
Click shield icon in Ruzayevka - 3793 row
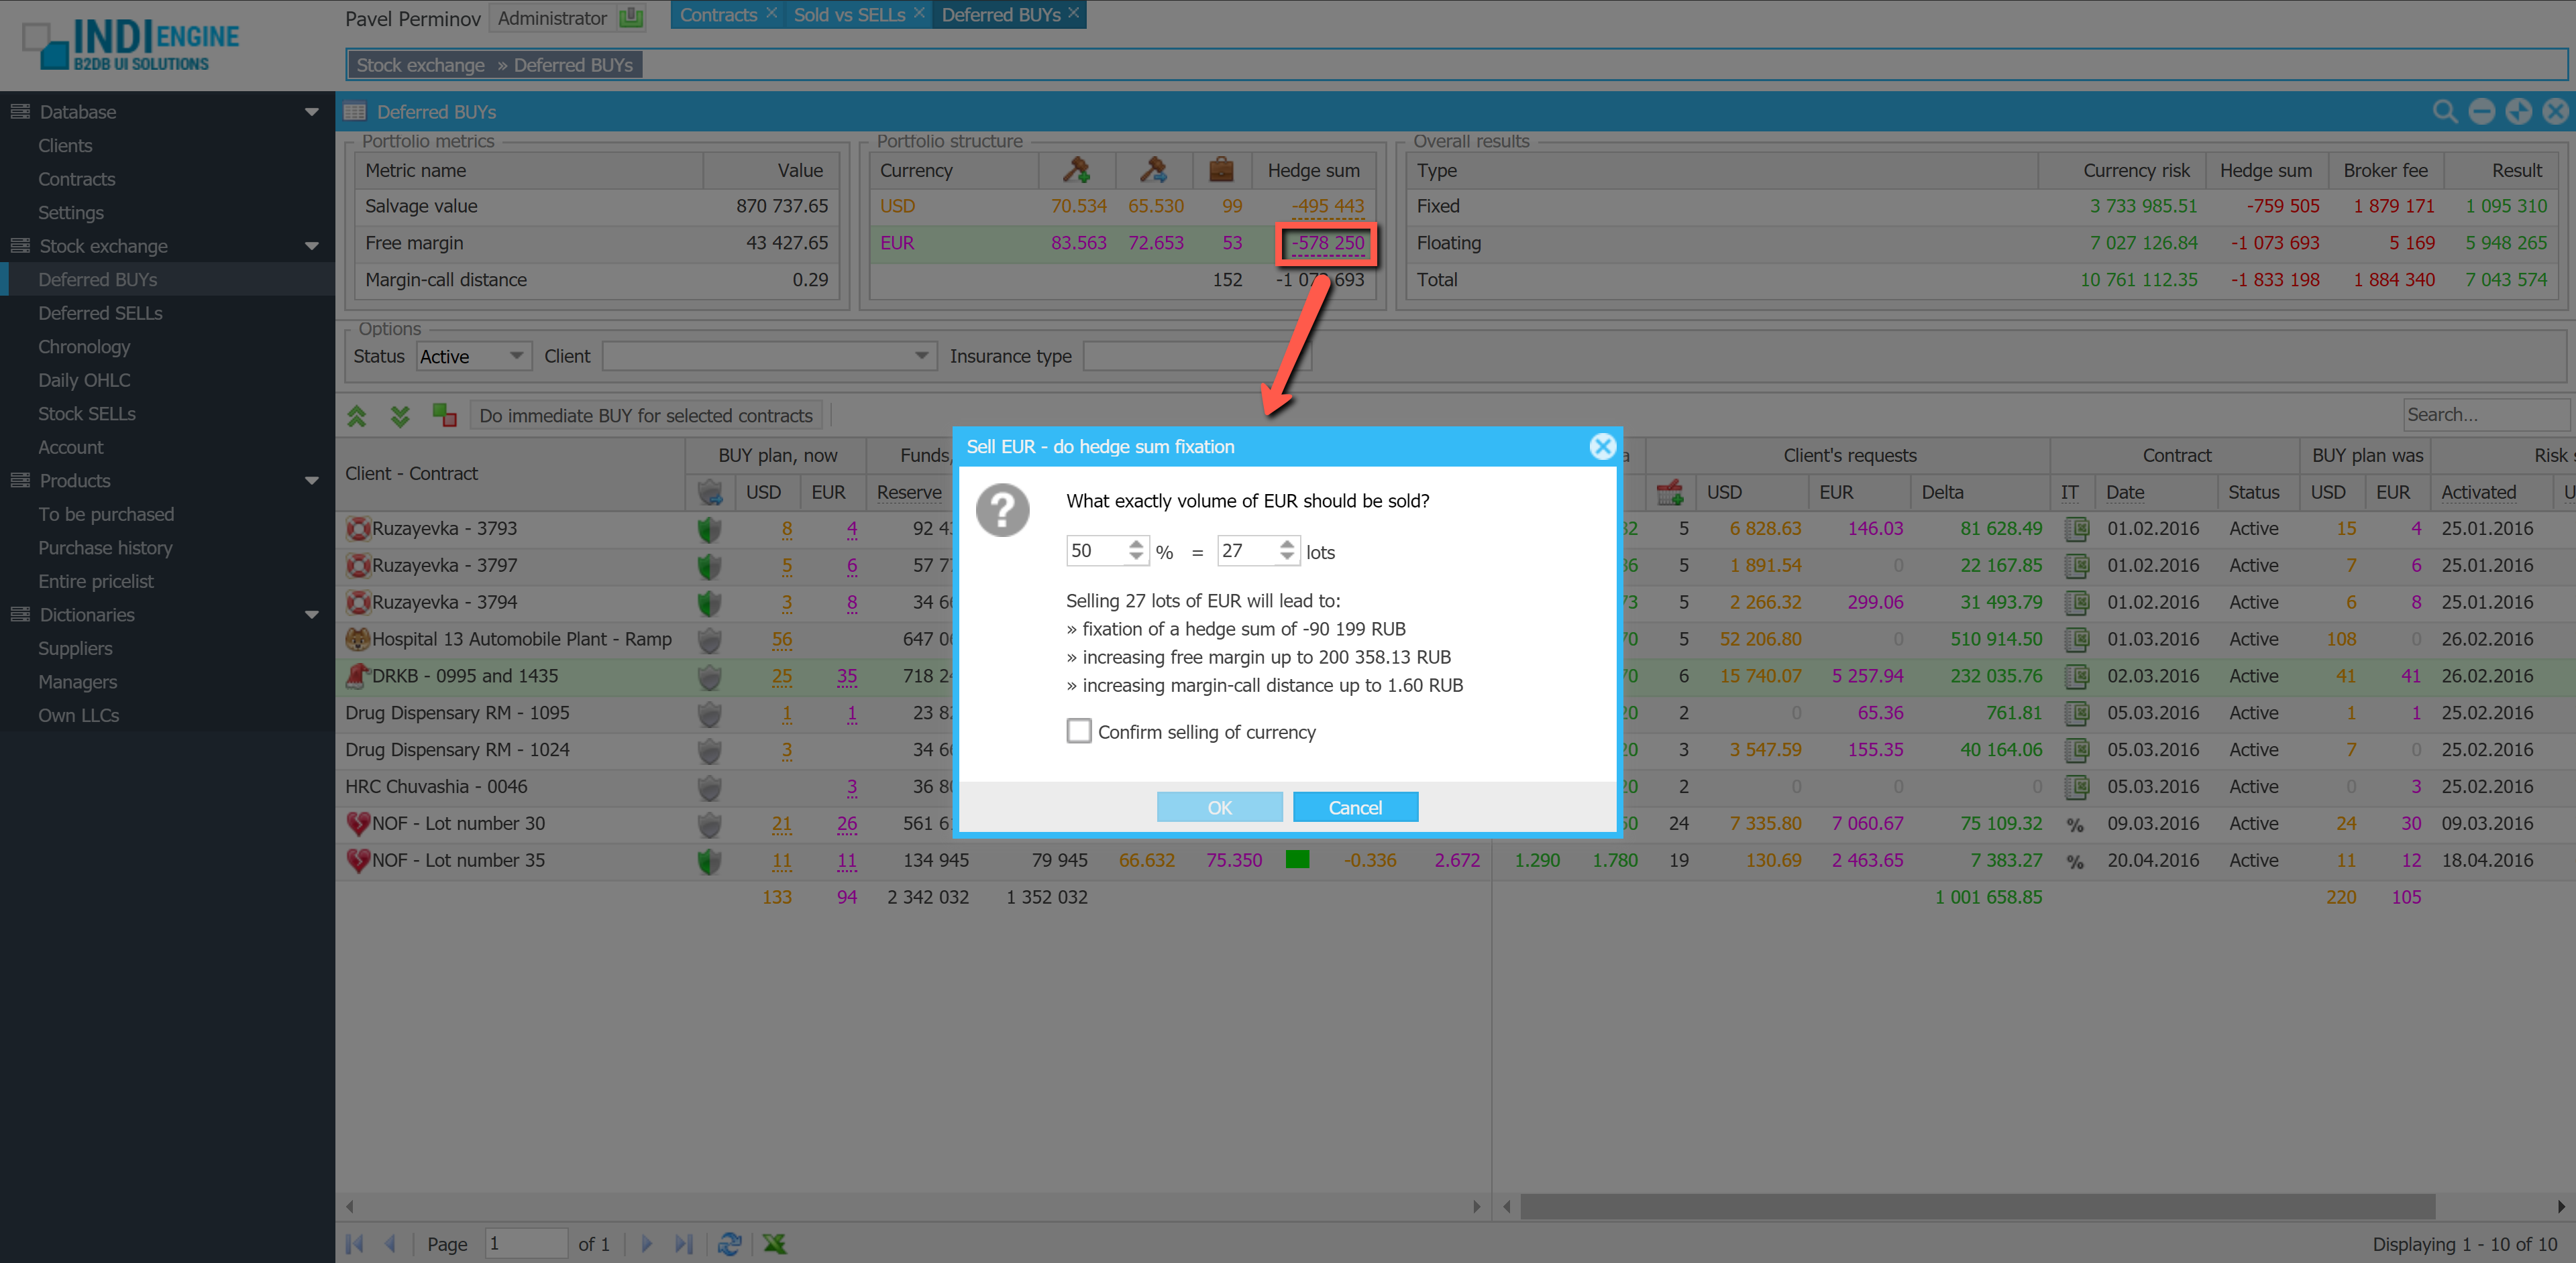[709, 530]
